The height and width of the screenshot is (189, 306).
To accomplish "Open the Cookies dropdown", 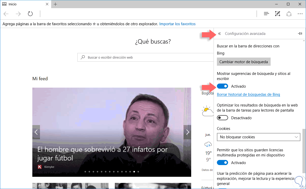I will pyautogui.click(x=258, y=137).
